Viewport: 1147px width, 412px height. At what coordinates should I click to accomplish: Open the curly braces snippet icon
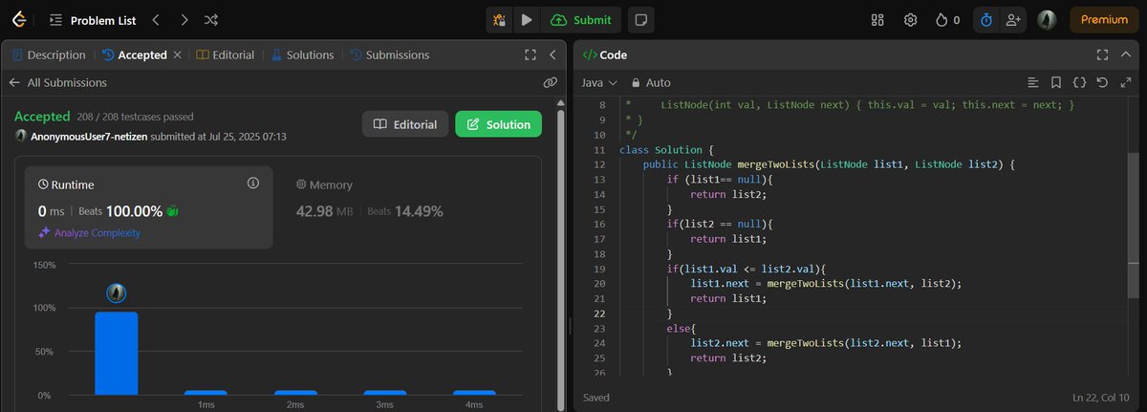1079,83
